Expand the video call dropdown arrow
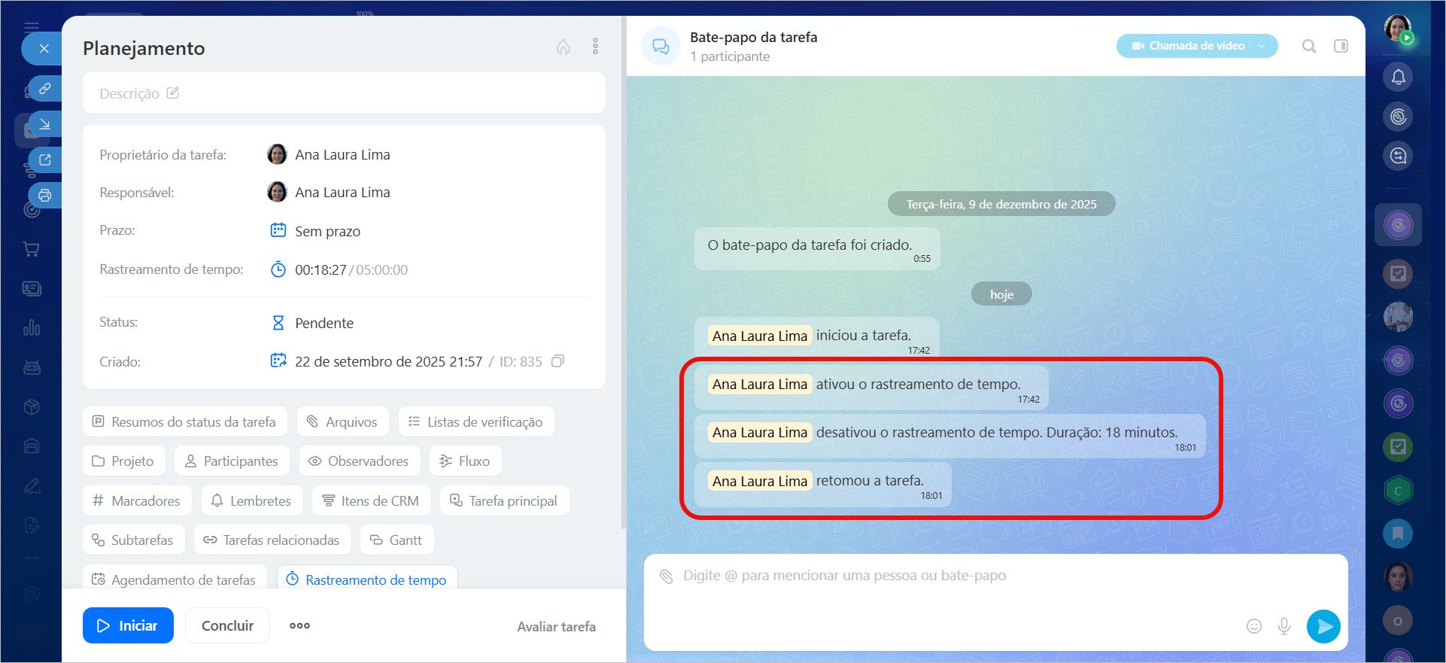 [x=1262, y=46]
